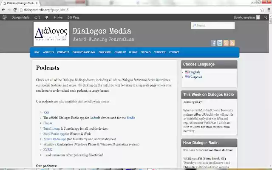Open Nobex Radio app link
Image resolution: width=272 pixels, height=170 pixels.
[x=55, y=139]
